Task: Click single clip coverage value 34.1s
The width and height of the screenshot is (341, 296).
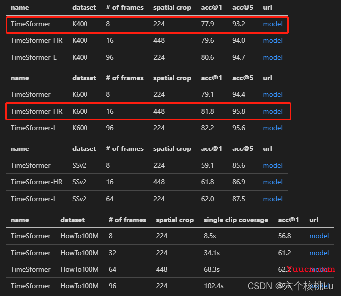Action: 212,253
